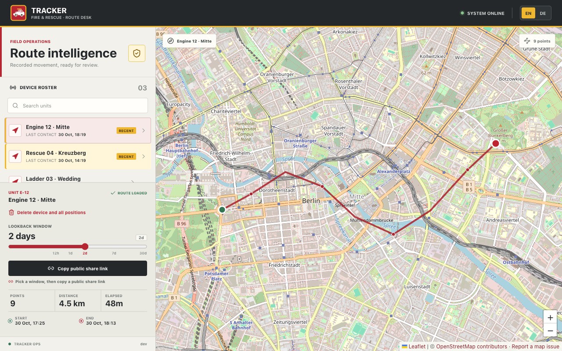Switch language to DE
The image size is (562, 351).
[543, 13]
